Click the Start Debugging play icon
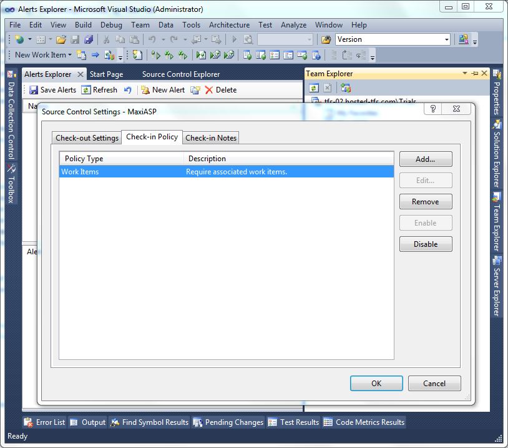This screenshot has width=508, height=448. tap(234, 39)
